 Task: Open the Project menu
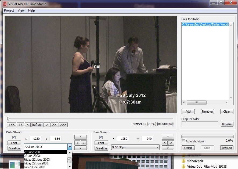[x=9, y=10]
